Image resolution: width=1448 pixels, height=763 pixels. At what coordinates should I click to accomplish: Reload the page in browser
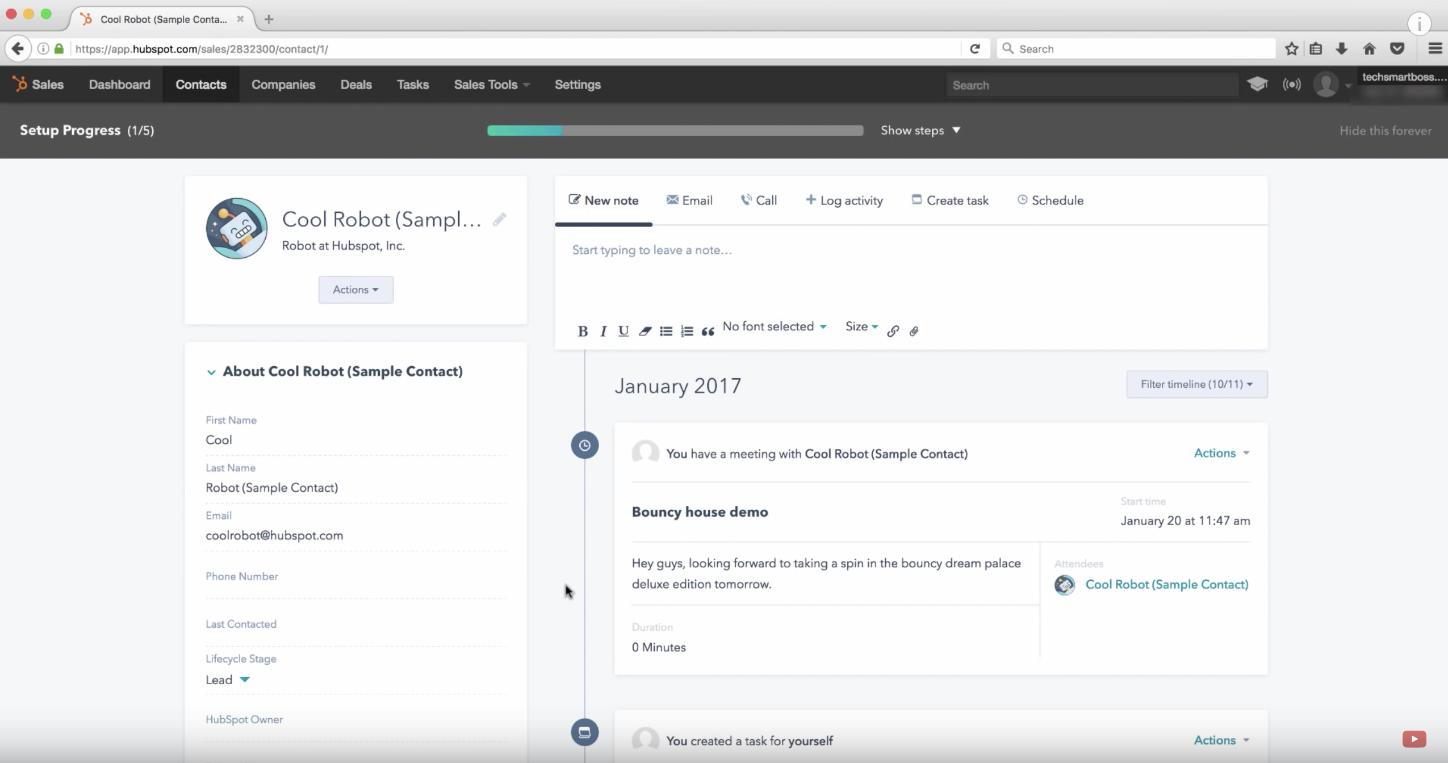pyautogui.click(x=974, y=49)
